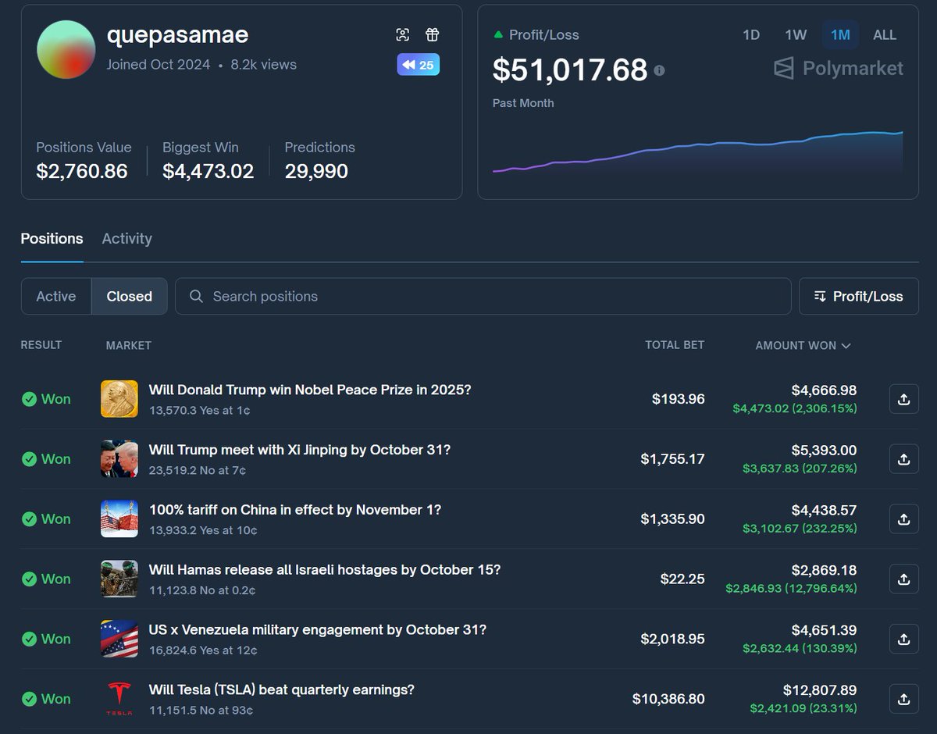Open the China tariff market thumbnail
937x734 pixels.
pyautogui.click(x=119, y=518)
